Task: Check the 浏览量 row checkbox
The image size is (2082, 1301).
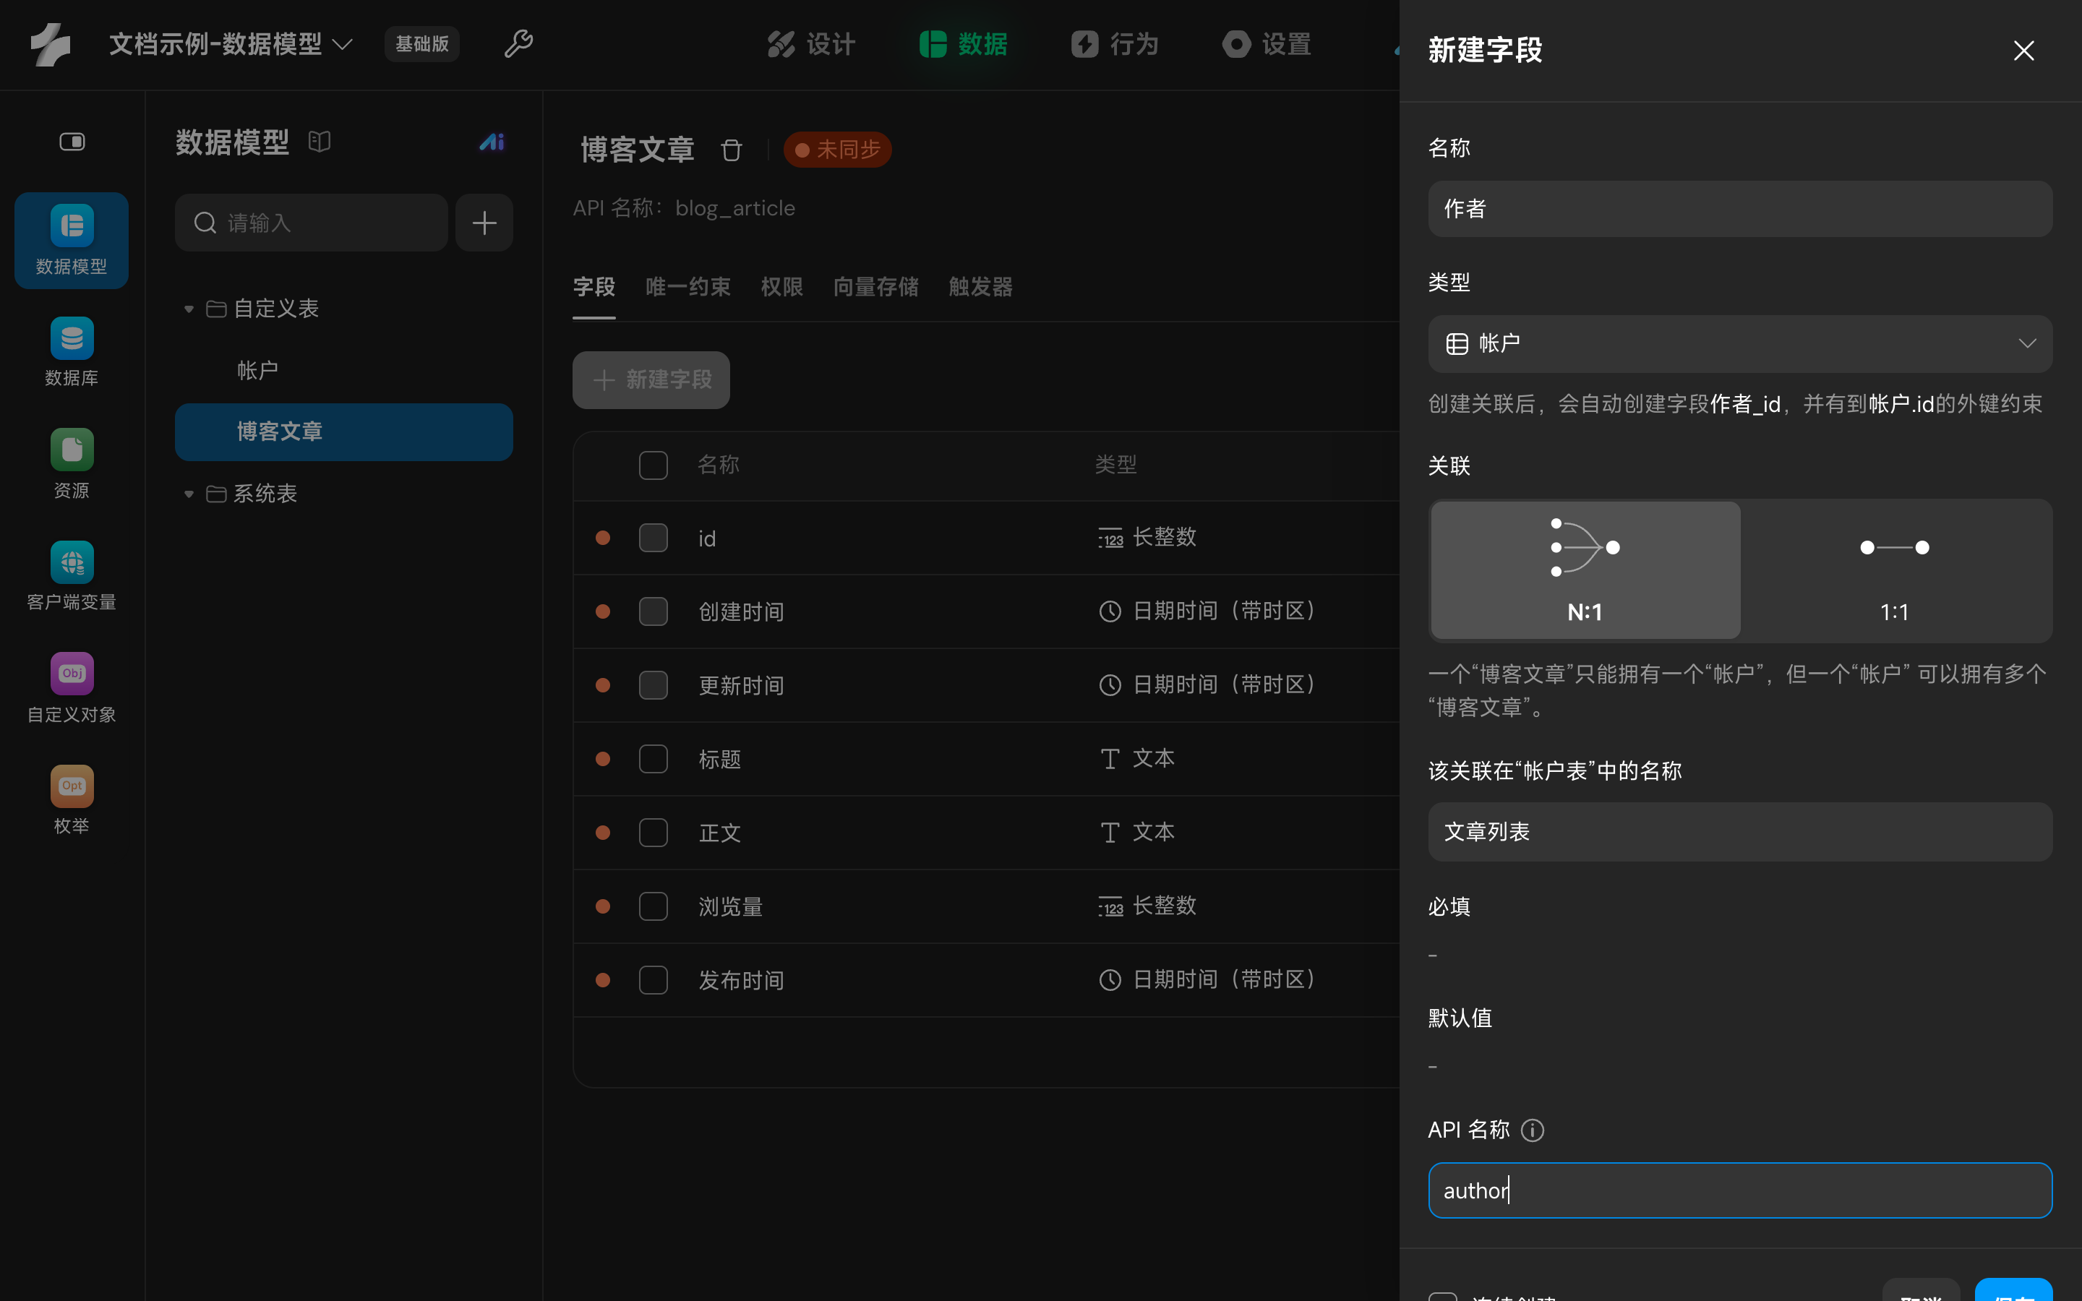Action: [x=653, y=906]
